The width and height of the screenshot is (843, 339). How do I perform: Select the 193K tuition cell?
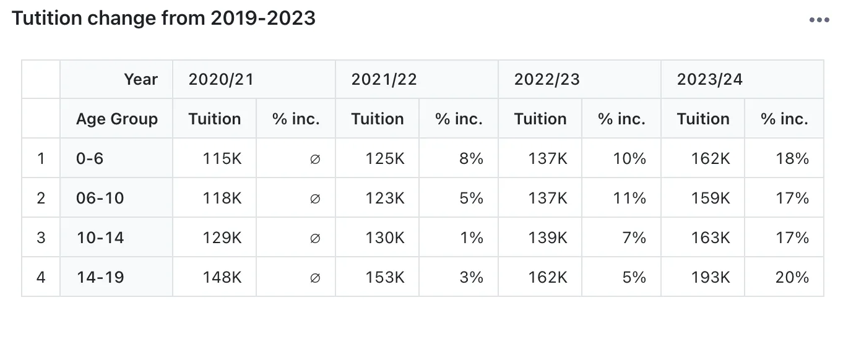tap(702, 277)
